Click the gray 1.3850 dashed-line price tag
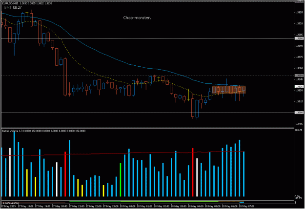The width and height of the screenshot is (305, 209). [299, 76]
